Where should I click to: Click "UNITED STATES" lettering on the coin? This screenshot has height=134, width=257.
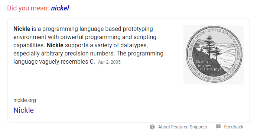(220, 33)
